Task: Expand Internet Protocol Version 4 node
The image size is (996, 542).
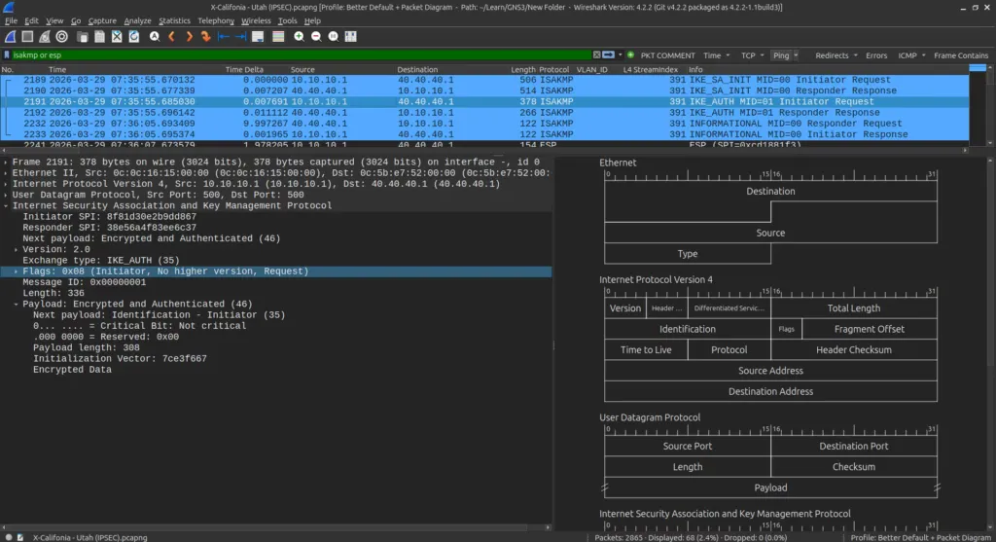Action: (x=6, y=184)
